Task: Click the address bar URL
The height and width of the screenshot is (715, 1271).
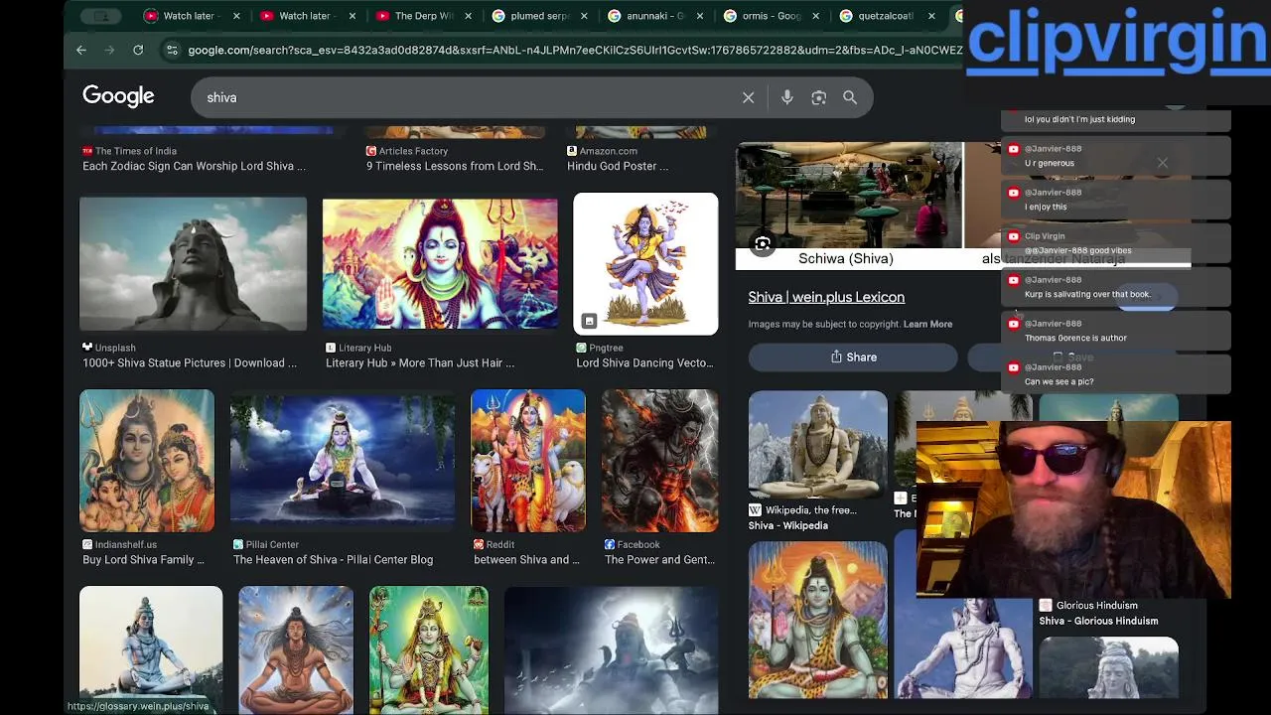Action: [575, 50]
